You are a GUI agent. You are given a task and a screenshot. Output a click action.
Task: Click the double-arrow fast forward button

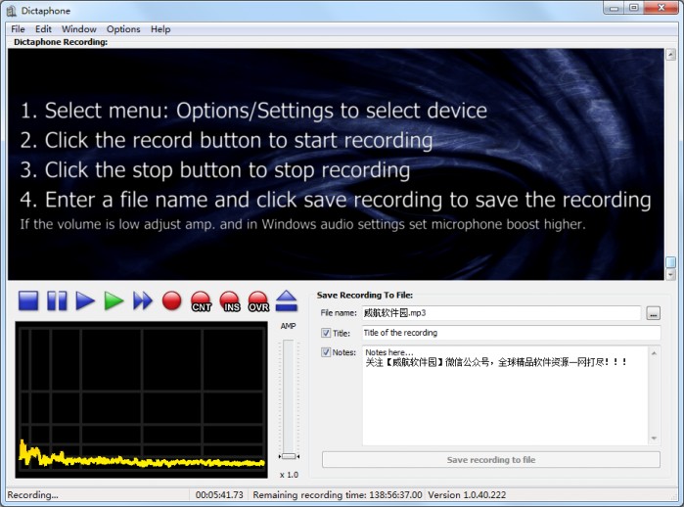pos(143,301)
